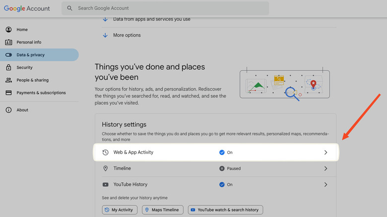
Task: Open the Timeline row chevron
Action: tap(325, 168)
